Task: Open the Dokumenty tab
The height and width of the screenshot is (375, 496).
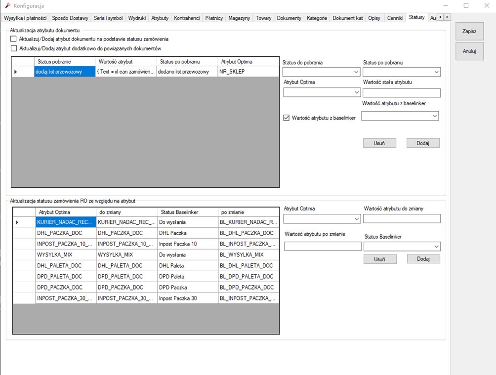Action: tap(289, 18)
